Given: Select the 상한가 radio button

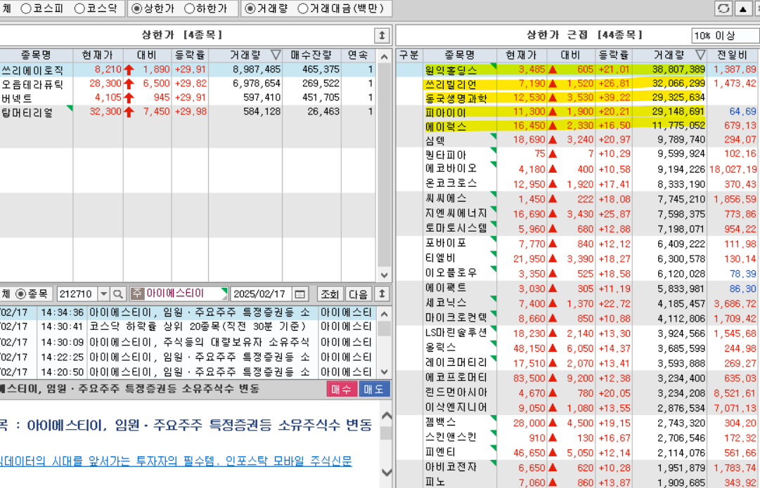Looking at the screenshot, I should 137,8.
